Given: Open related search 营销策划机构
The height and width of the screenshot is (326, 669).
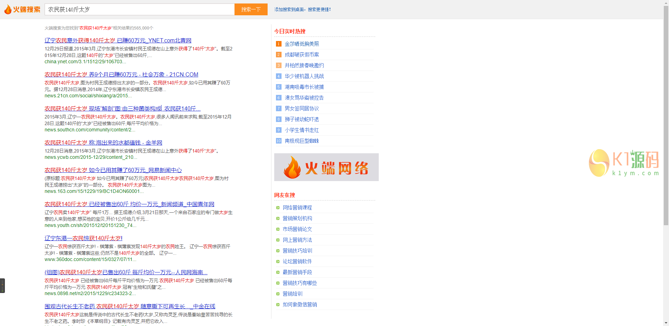Looking at the screenshot, I should (x=297, y=219).
